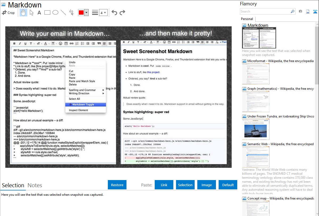Click the snapshot list scroll-down arrow
Screen dimensions: 319x216
point(317,214)
